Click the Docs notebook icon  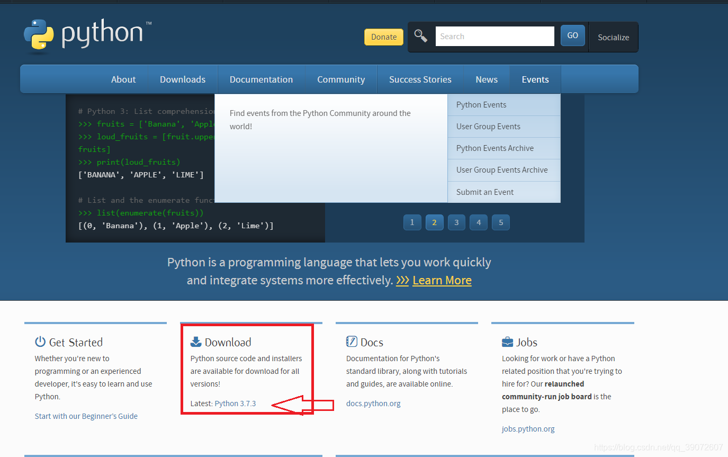(x=352, y=342)
